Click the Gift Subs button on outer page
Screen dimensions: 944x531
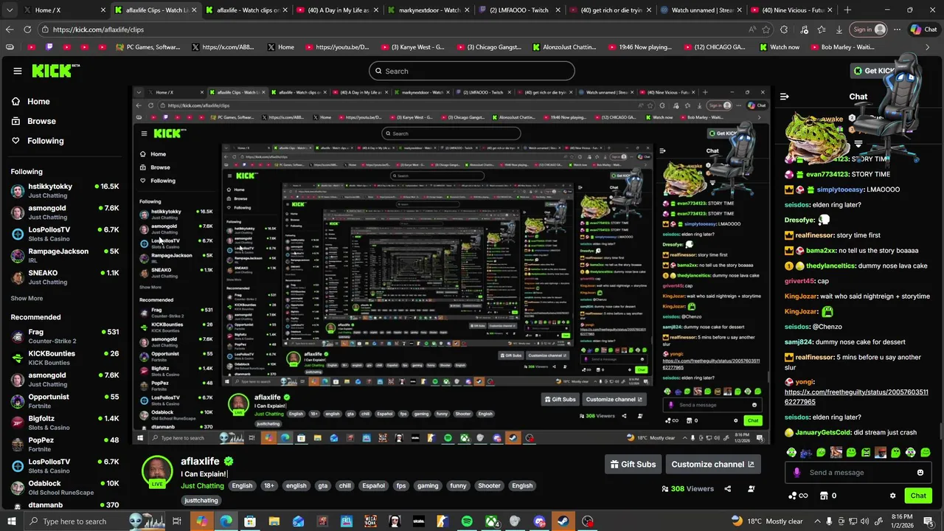point(633,465)
